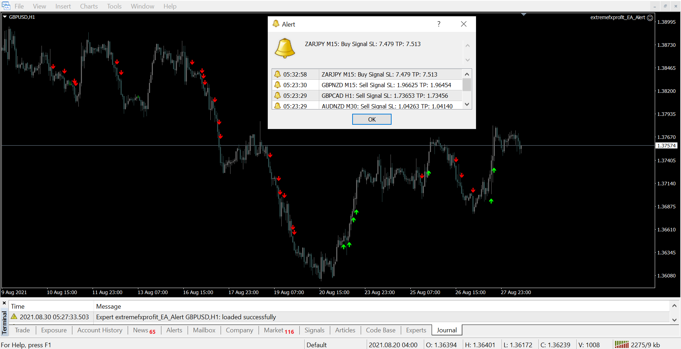Screen dimensions: 681x349
Task: Click the large alert bell icon
Action: click(284, 48)
